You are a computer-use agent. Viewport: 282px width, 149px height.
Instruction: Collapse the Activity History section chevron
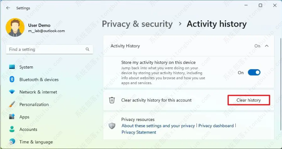pyautogui.click(x=267, y=46)
